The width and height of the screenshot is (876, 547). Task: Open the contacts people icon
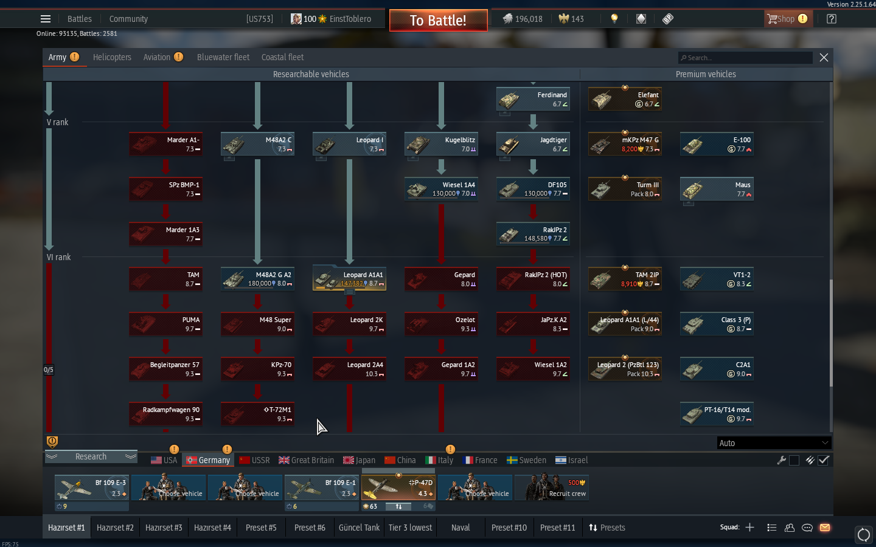pos(790,528)
